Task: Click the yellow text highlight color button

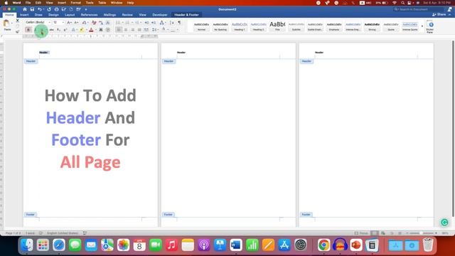Action: [82, 30]
